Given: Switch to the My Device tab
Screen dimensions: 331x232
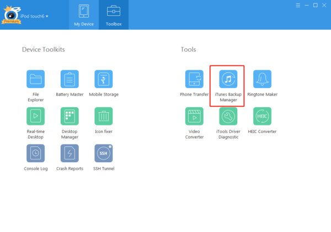Looking at the screenshot, I should [x=84, y=15].
